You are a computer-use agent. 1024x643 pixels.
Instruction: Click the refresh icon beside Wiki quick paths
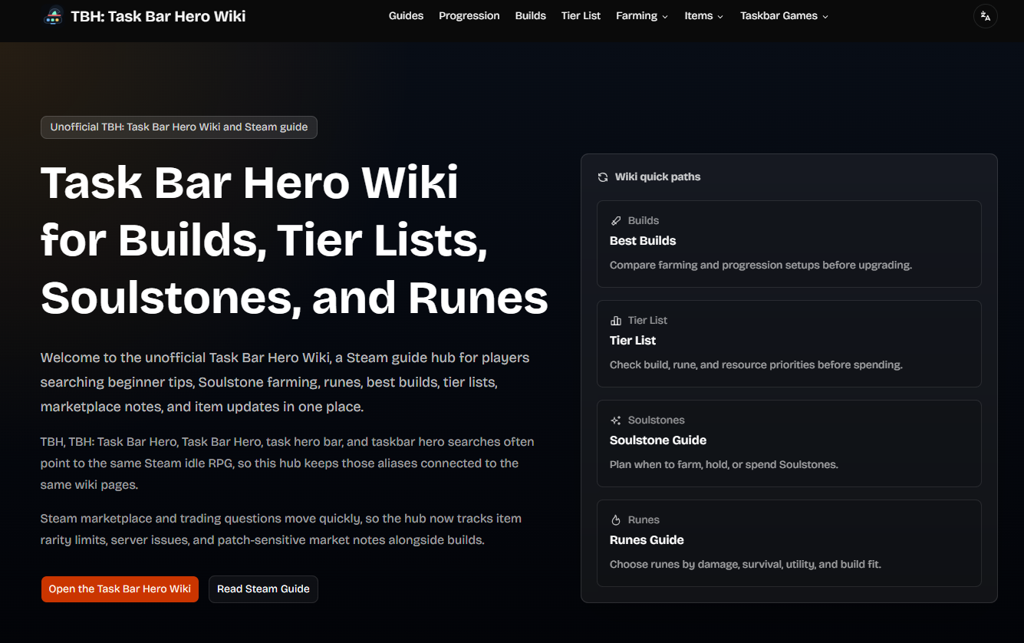click(x=603, y=177)
